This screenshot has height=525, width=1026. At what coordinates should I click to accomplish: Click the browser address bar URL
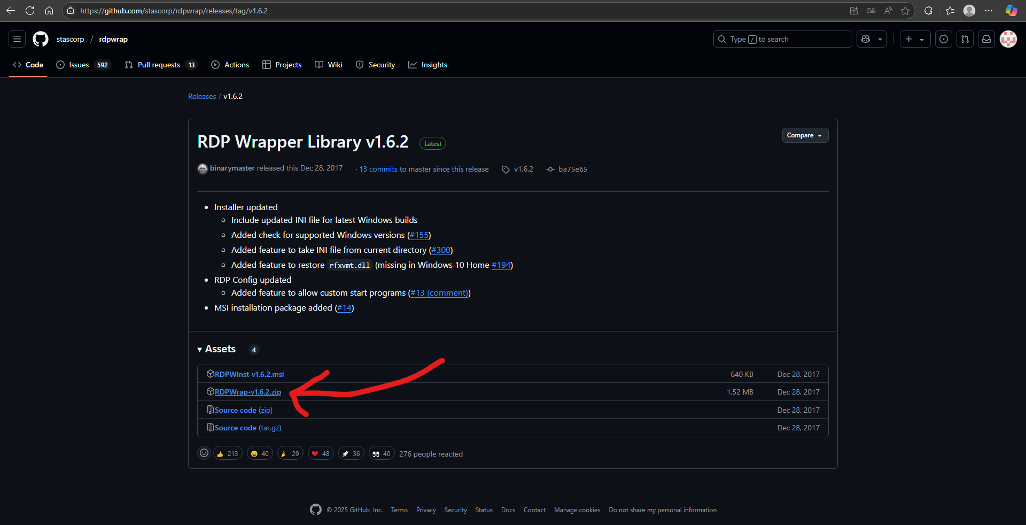174,11
